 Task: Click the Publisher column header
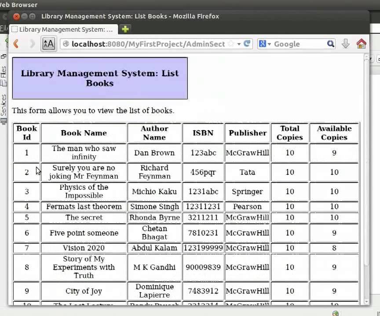(248, 133)
